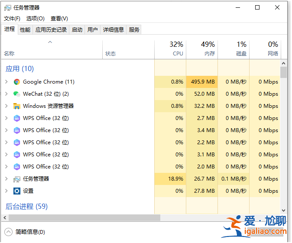Select the Windows 资源管理器 row name

[48, 106]
